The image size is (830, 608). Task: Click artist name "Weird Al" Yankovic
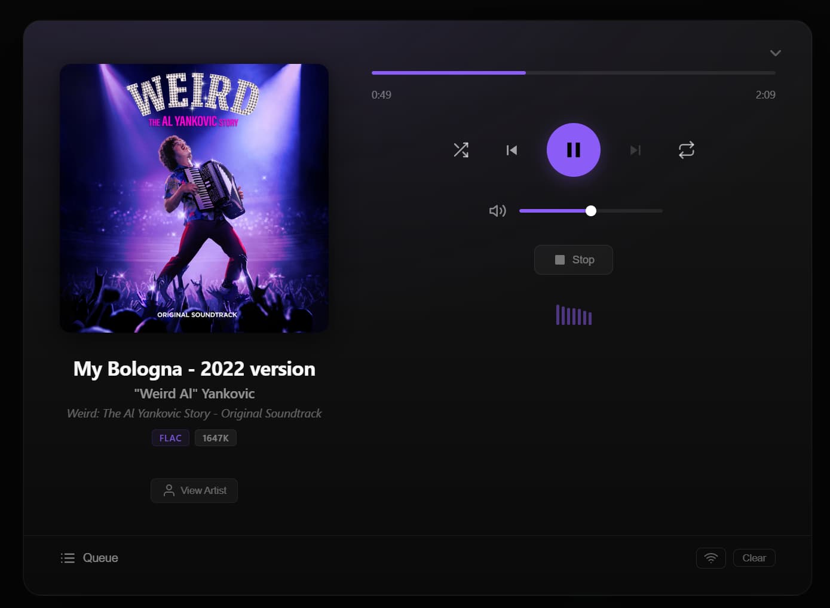pyautogui.click(x=194, y=394)
